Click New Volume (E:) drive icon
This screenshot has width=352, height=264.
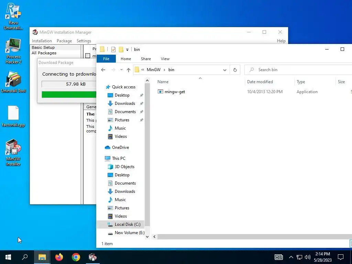[x=110, y=233]
